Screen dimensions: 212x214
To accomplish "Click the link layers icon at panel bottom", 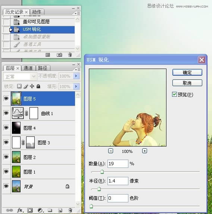I will (9, 210).
